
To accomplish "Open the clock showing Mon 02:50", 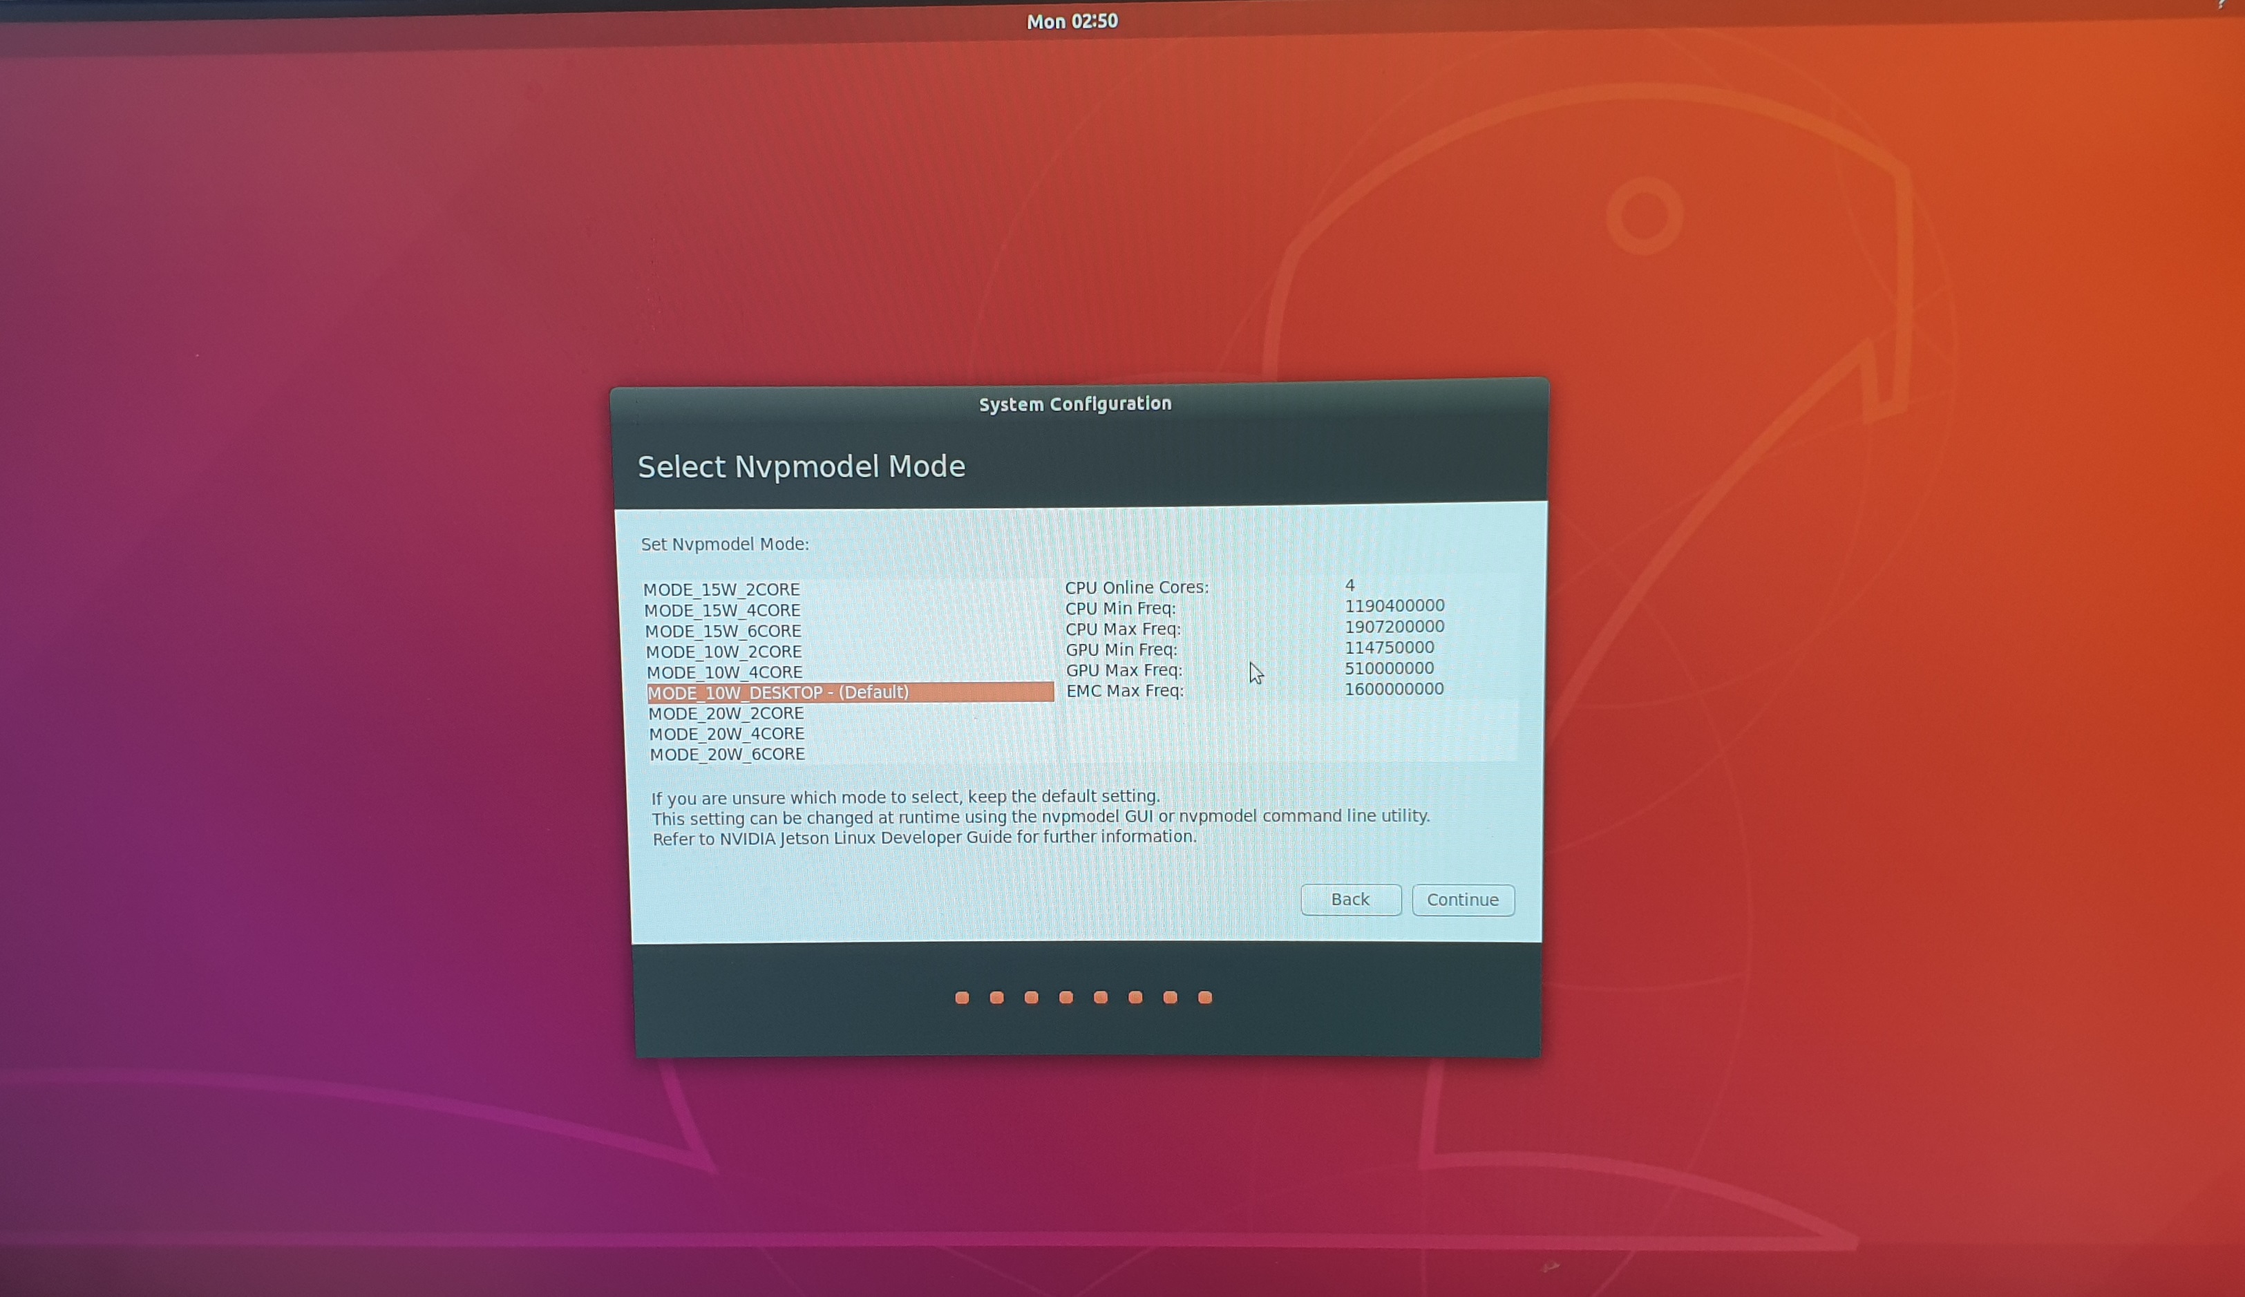I will coord(1072,21).
